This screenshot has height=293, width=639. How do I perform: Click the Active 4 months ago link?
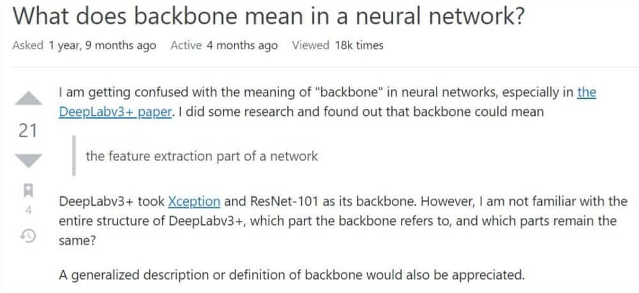tap(224, 45)
